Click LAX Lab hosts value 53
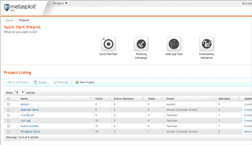 97,121
